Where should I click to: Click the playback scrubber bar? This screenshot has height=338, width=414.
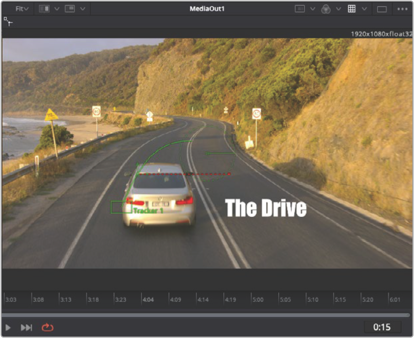point(205,315)
